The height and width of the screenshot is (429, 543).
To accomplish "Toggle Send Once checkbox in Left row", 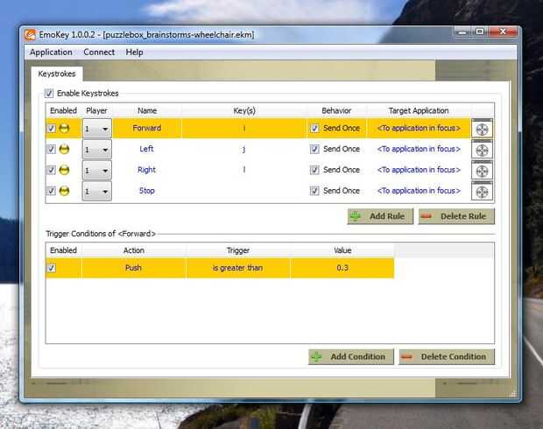I will point(314,149).
